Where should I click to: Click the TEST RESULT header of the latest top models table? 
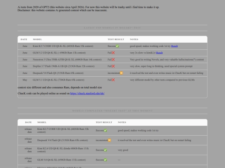(x=116, y=39)
